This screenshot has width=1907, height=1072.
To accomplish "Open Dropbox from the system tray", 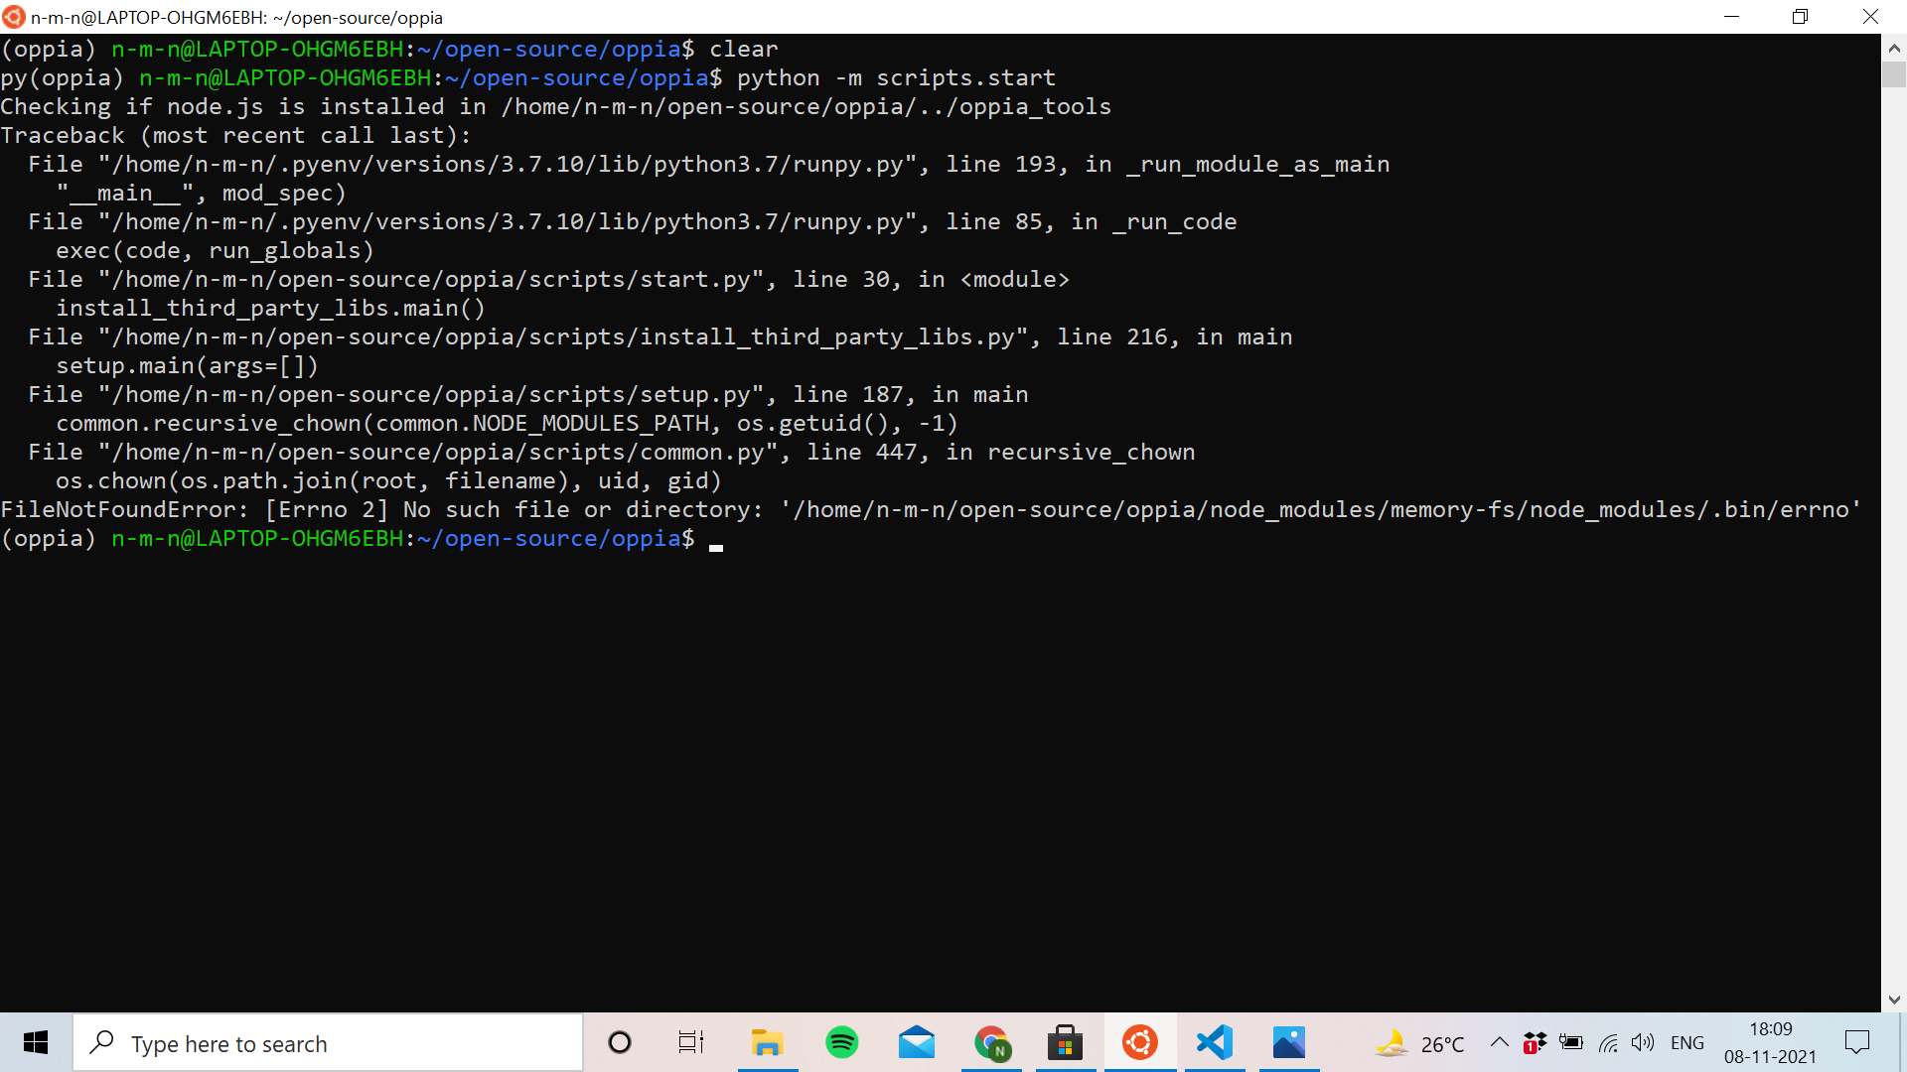I will point(1536,1042).
